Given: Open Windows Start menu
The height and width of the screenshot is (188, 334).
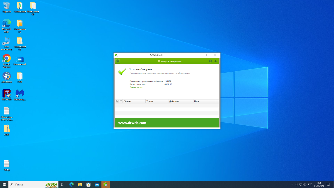Looking at the screenshot, I should click(x=4, y=184).
